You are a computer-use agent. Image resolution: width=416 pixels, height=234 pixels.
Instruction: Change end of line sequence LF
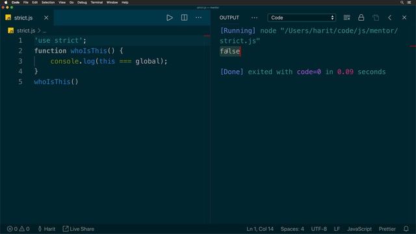pos(337,229)
